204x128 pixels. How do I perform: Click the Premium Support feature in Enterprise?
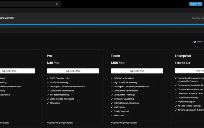[186, 102]
